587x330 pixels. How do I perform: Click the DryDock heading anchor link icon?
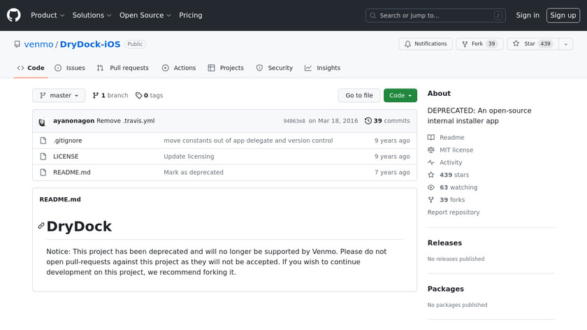[41, 226]
